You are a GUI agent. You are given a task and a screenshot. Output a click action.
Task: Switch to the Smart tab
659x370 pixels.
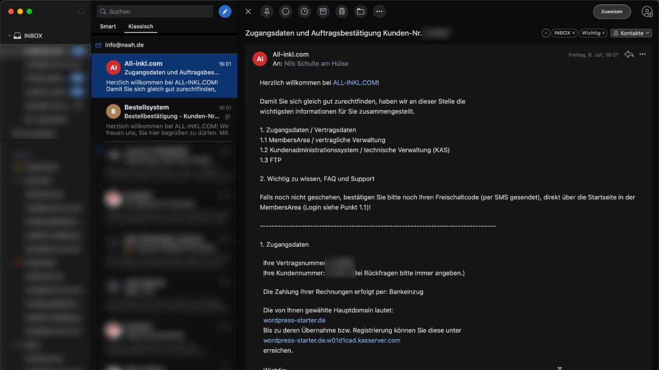point(108,26)
